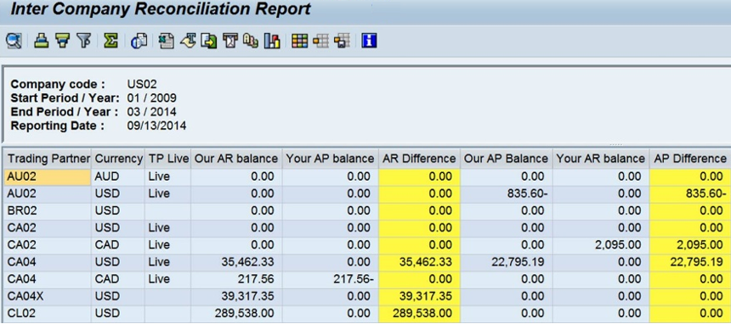Sort in descending order
The width and height of the screenshot is (731, 324).
[x=62, y=41]
